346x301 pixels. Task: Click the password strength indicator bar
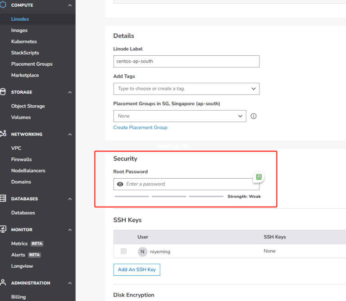coord(169,196)
